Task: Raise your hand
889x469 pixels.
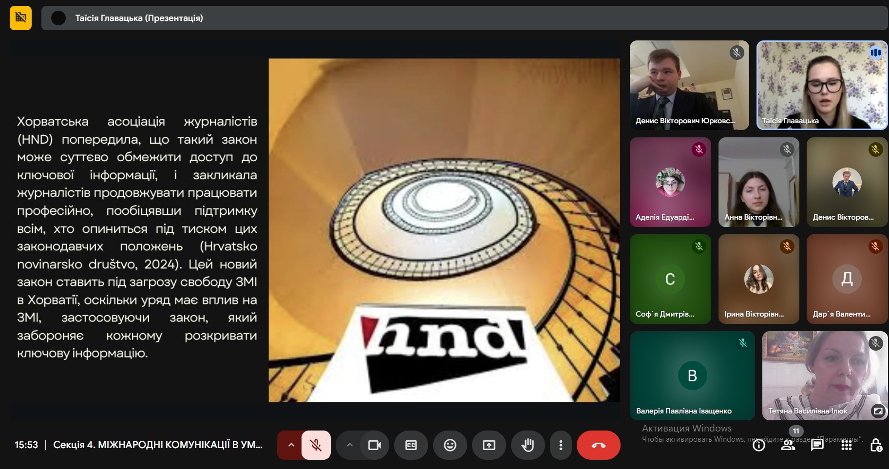Action: click(x=528, y=445)
